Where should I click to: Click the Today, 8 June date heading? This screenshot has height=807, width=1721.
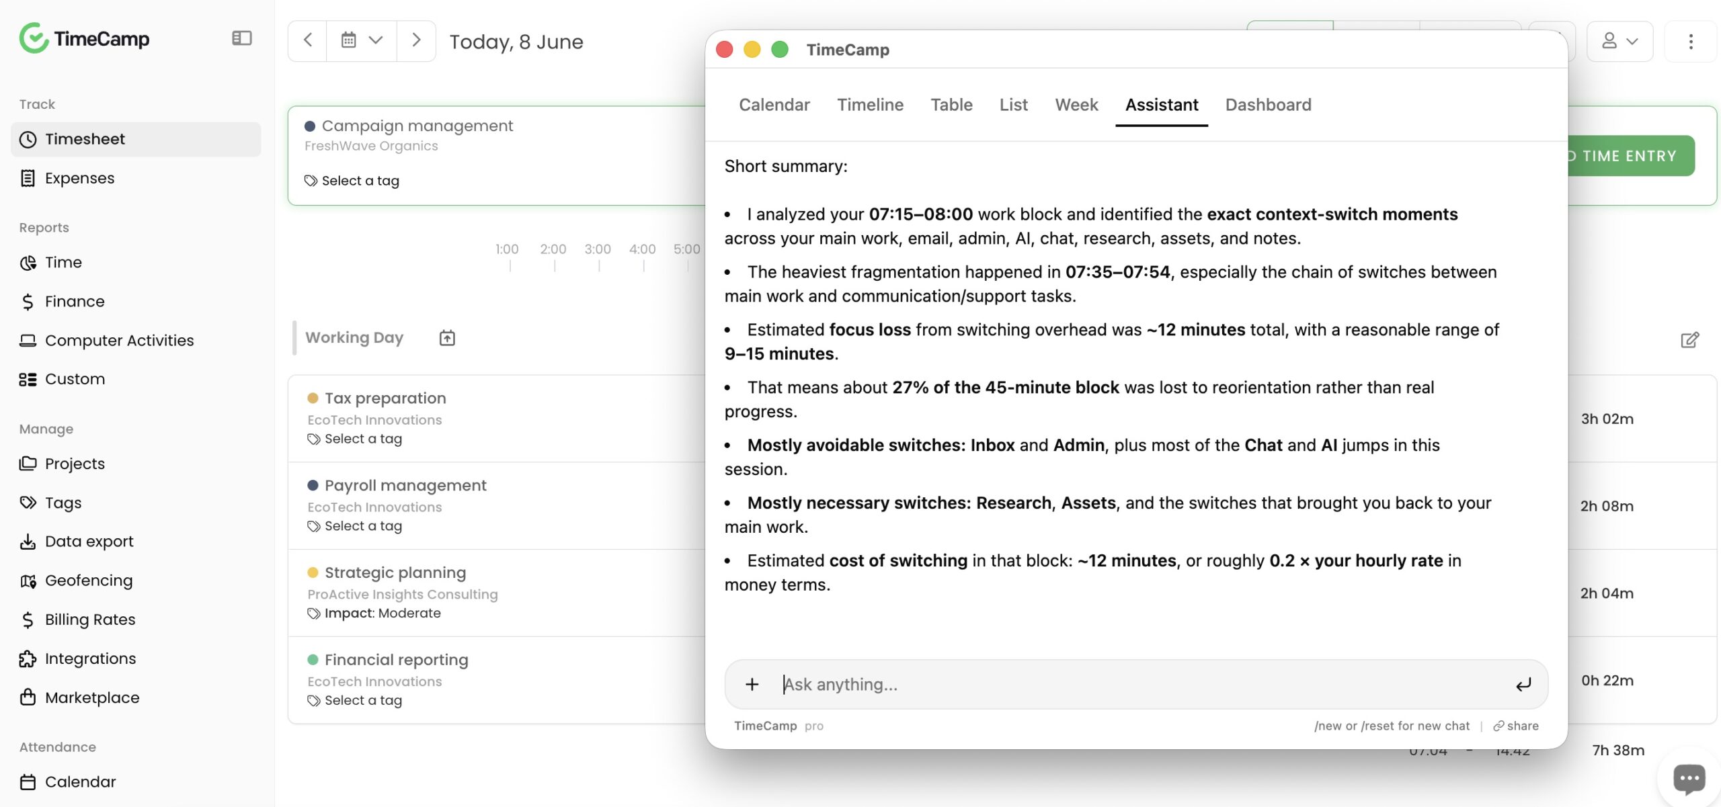click(x=516, y=42)
